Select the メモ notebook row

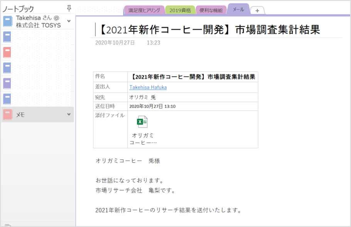pyautogui.click(x=38, y=114)
